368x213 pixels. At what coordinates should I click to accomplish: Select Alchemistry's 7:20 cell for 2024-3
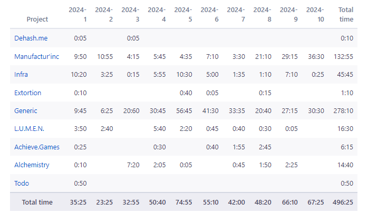(133, 165)
